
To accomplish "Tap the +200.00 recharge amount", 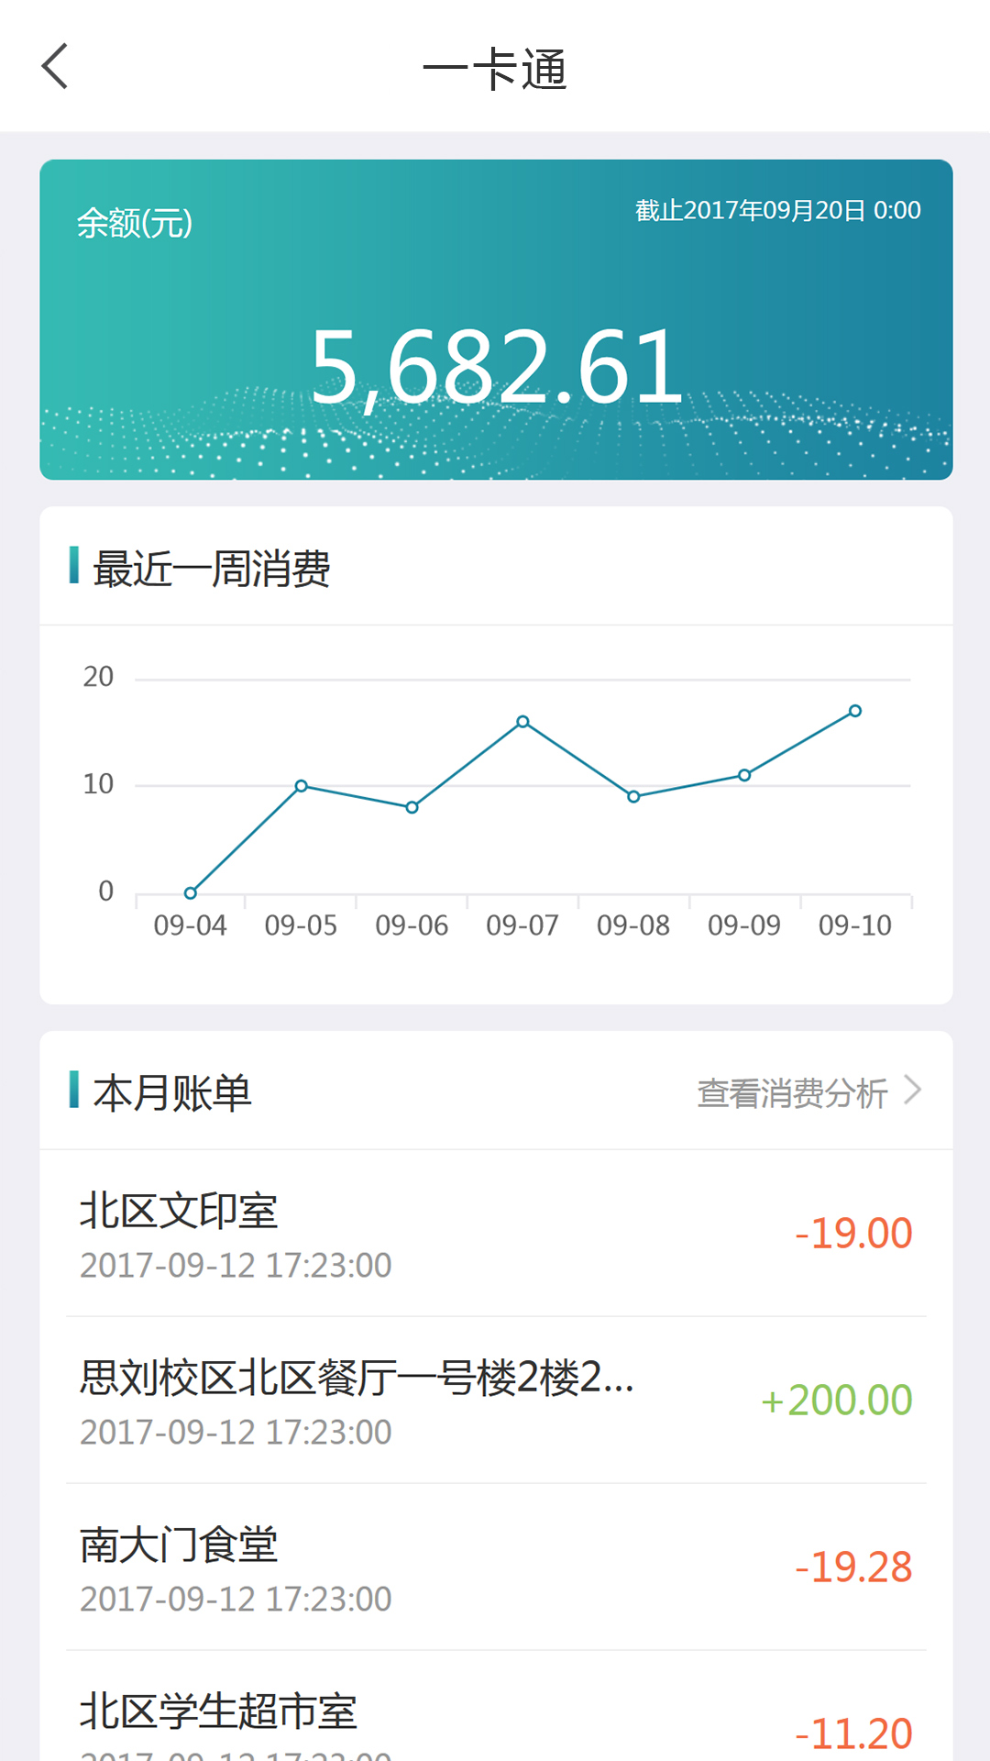I will pyautogui.click(x=837, y=1401).
